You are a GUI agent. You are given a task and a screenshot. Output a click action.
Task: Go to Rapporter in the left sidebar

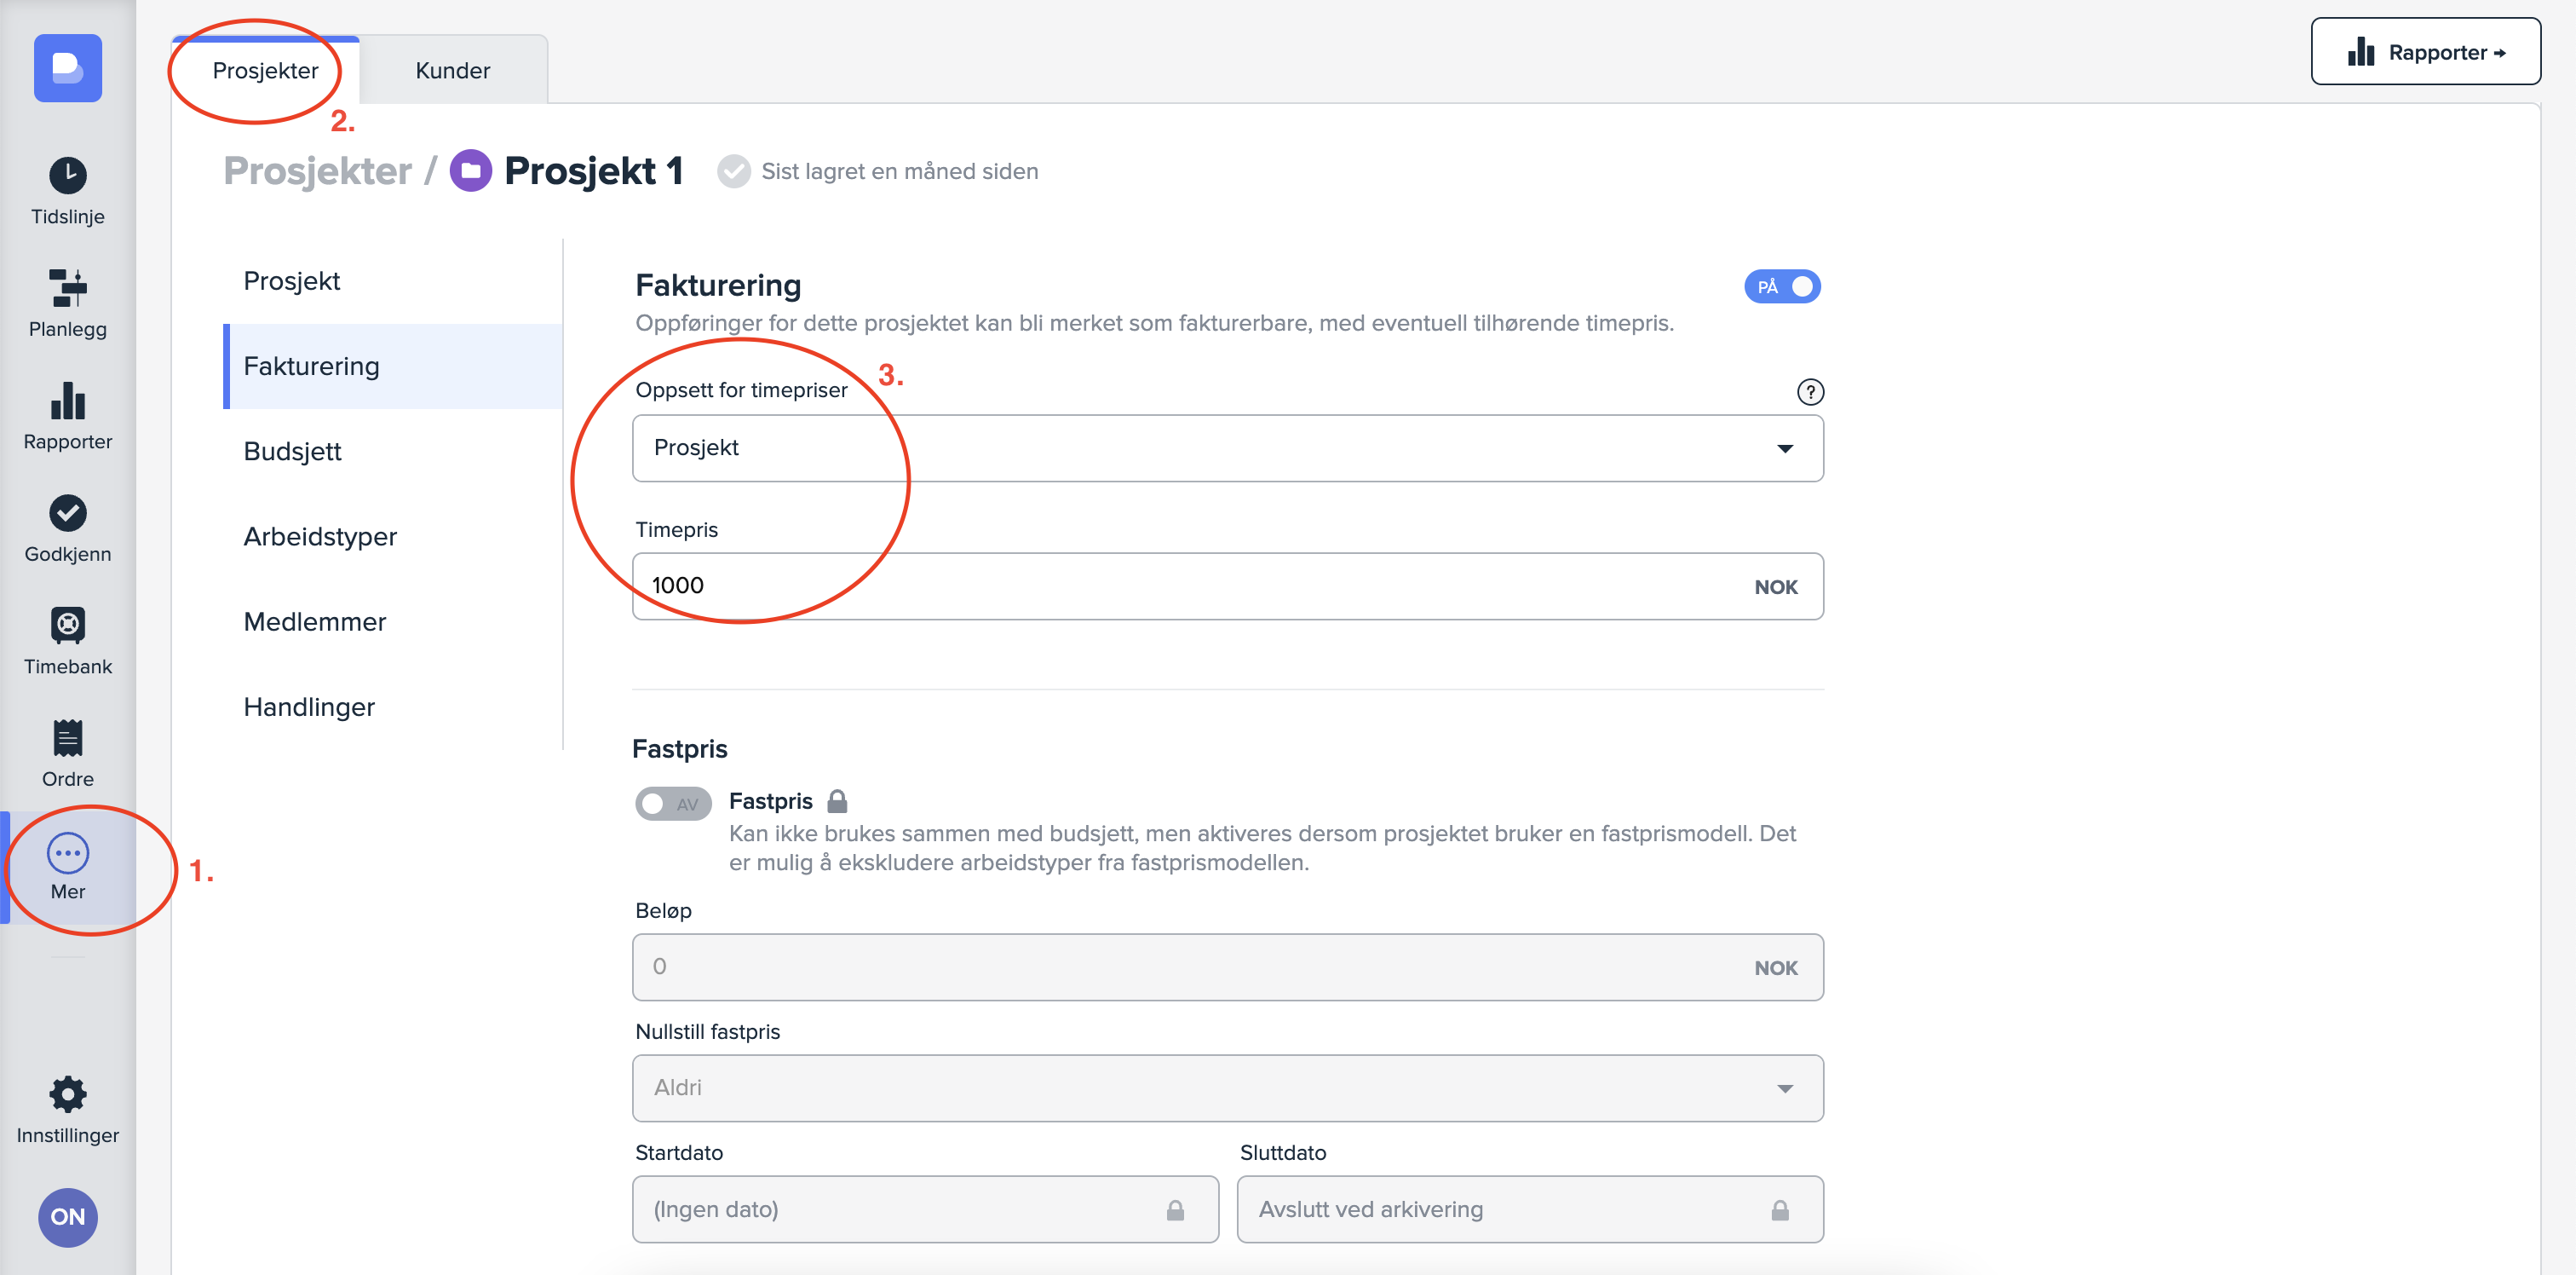(x=67, y=415)
